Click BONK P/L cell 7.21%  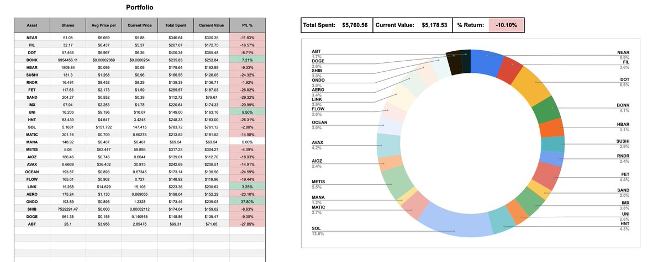click(x=247, y=59)
